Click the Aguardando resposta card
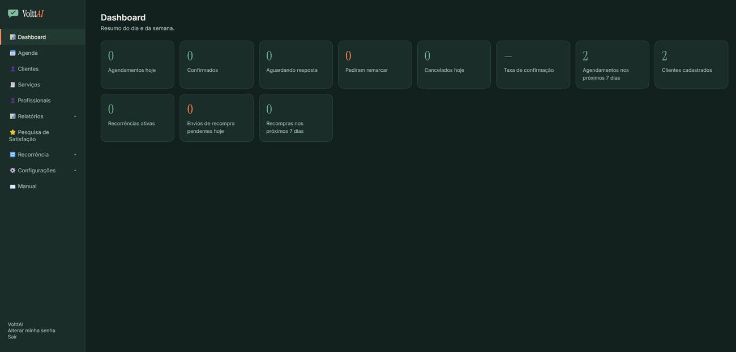The height and width of the screenshot is (352, 736). [x=296, y=64]
